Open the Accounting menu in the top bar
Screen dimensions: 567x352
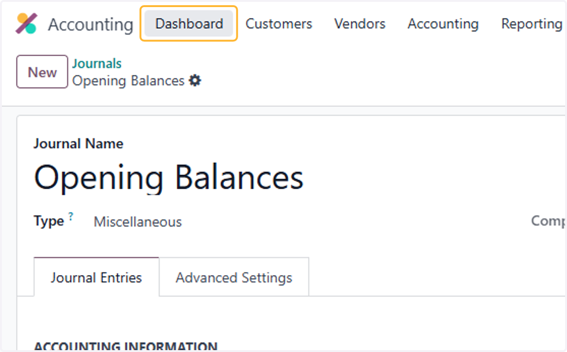[x=443, y=24]
